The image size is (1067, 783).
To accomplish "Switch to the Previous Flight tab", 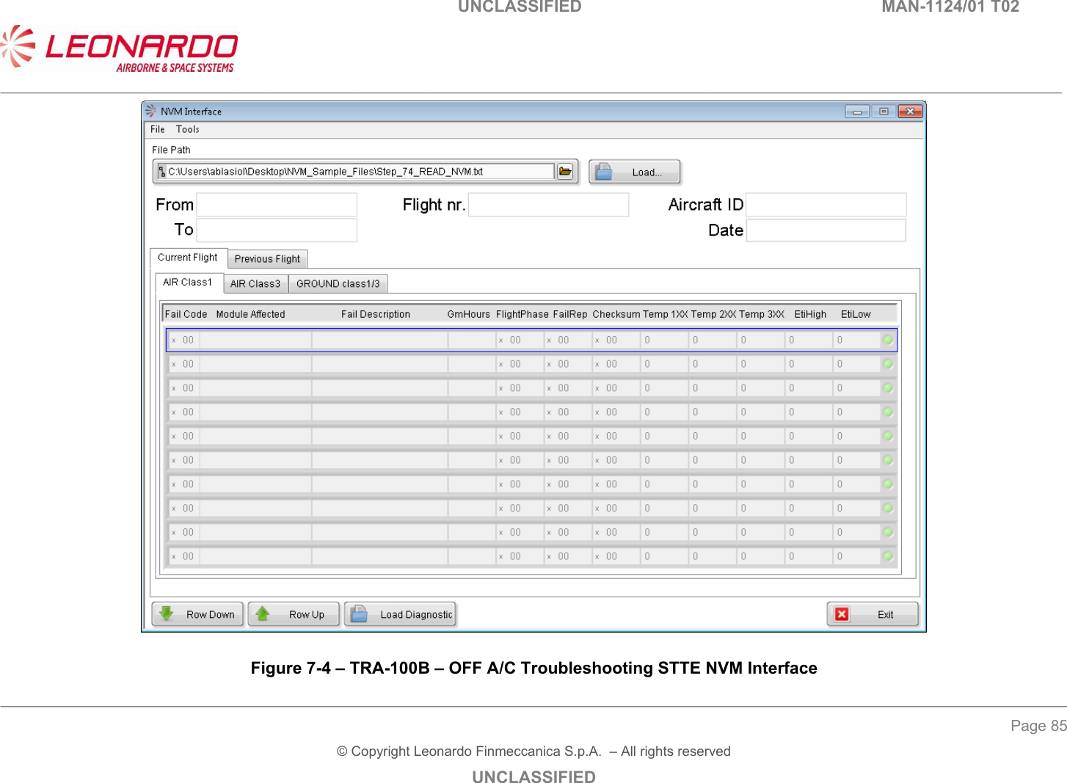I will (267, 259).
